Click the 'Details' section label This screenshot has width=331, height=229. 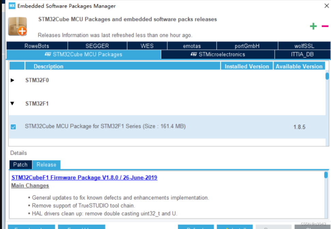18,153
